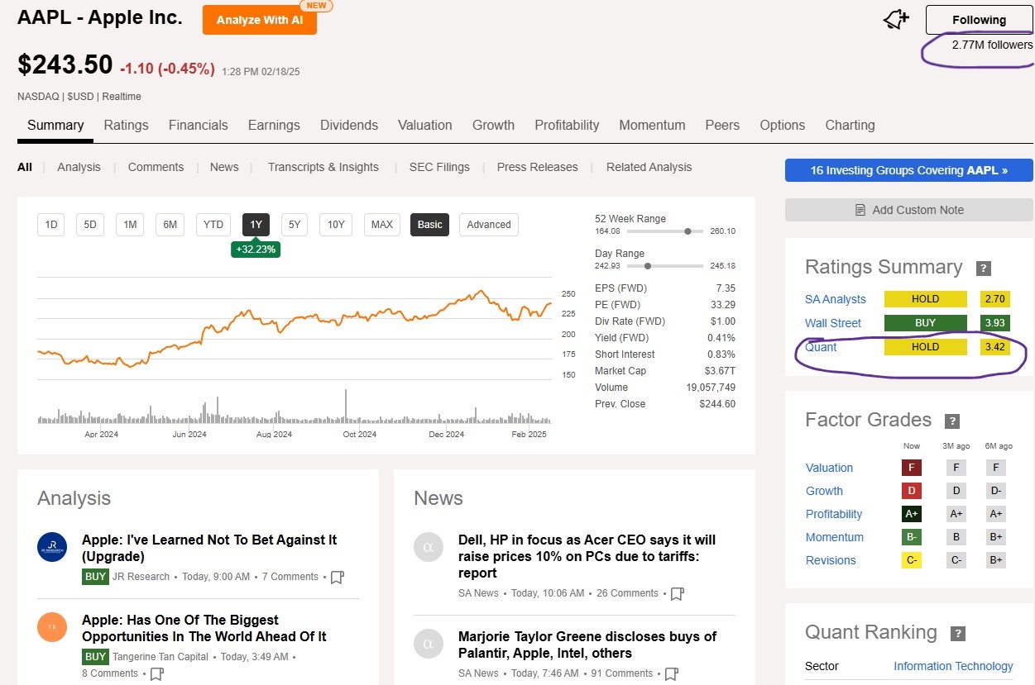This screenshot has width=1035, height=685.
Task: Click the Analyze With AI button
Action: pyautogui.click(x=259, y=20)
